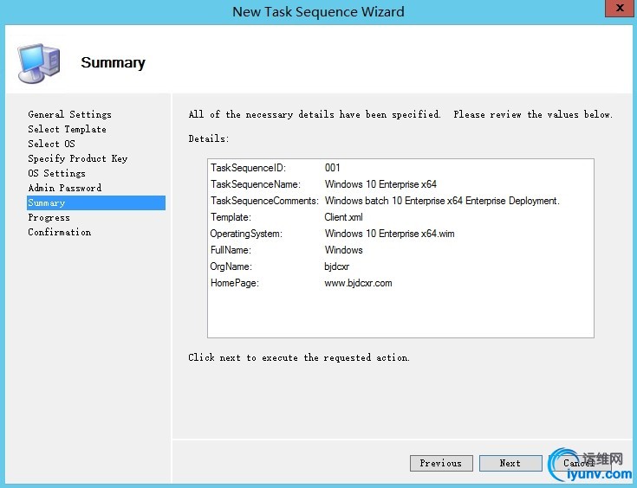
Task: Click the TaskSequenceID label
Action: coord(248,168)
